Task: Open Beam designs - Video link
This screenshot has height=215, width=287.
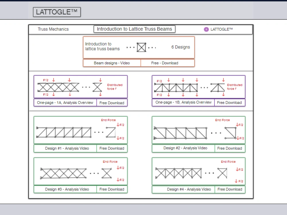Action: (112, 63)
